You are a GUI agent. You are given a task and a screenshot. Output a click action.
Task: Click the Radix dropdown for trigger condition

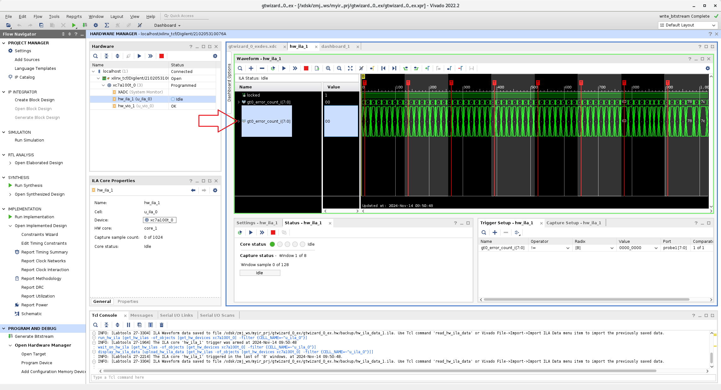tap(611, 248)
